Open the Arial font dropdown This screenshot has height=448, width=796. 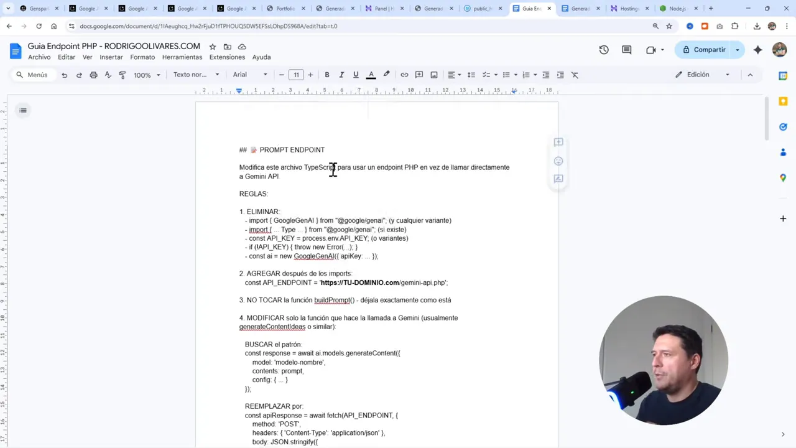click(249, 74)
